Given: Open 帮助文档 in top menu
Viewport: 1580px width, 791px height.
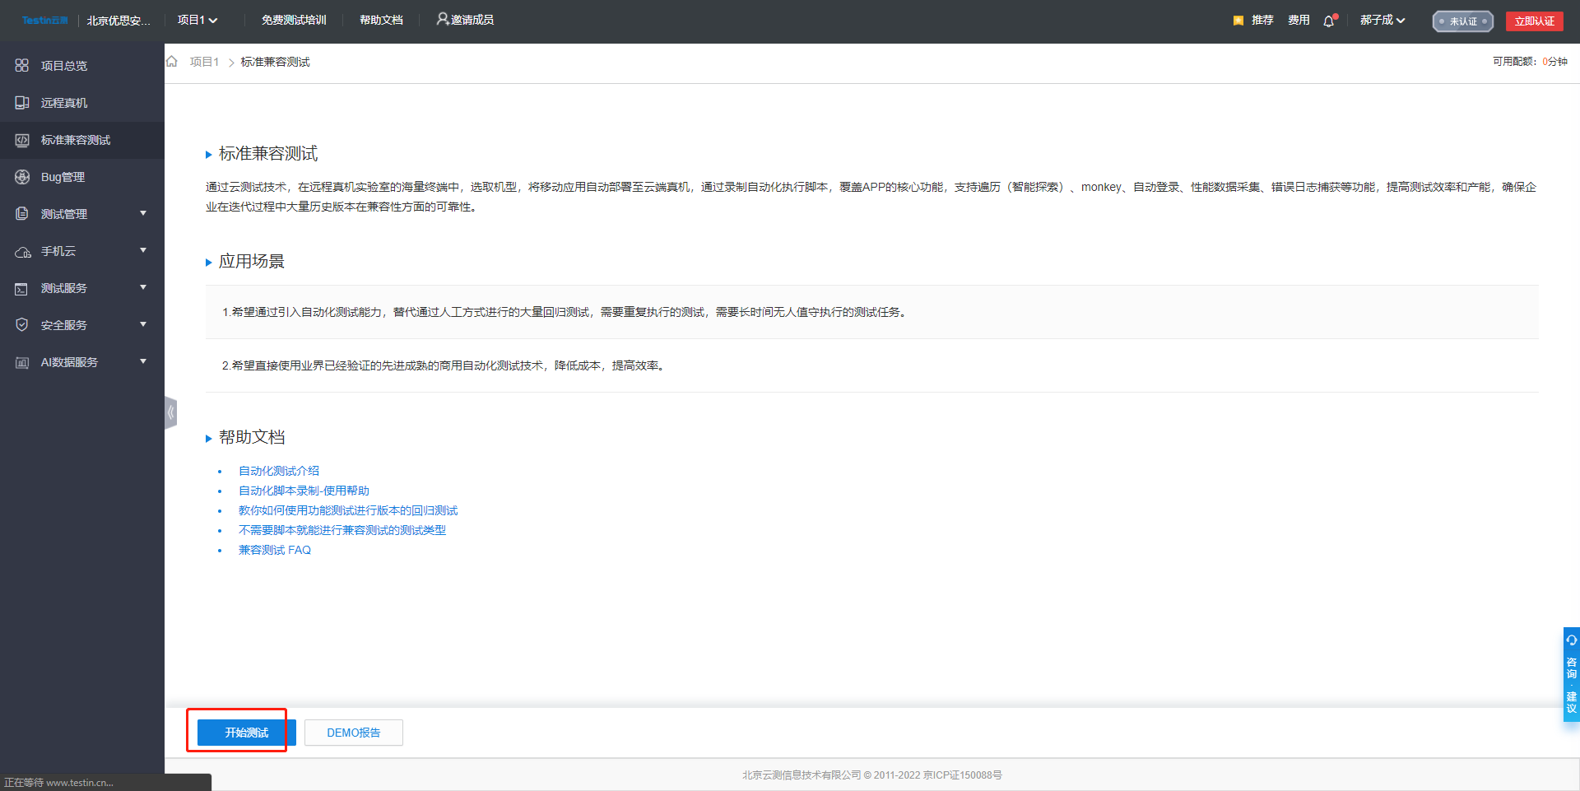Looking at the screenshot, I should 381,20.
